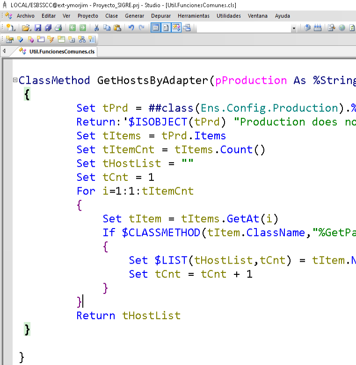The height and width of the screenshot is (365, 356).
Task: Click the cascading windows icon
Action: click(x=187, y=28)
